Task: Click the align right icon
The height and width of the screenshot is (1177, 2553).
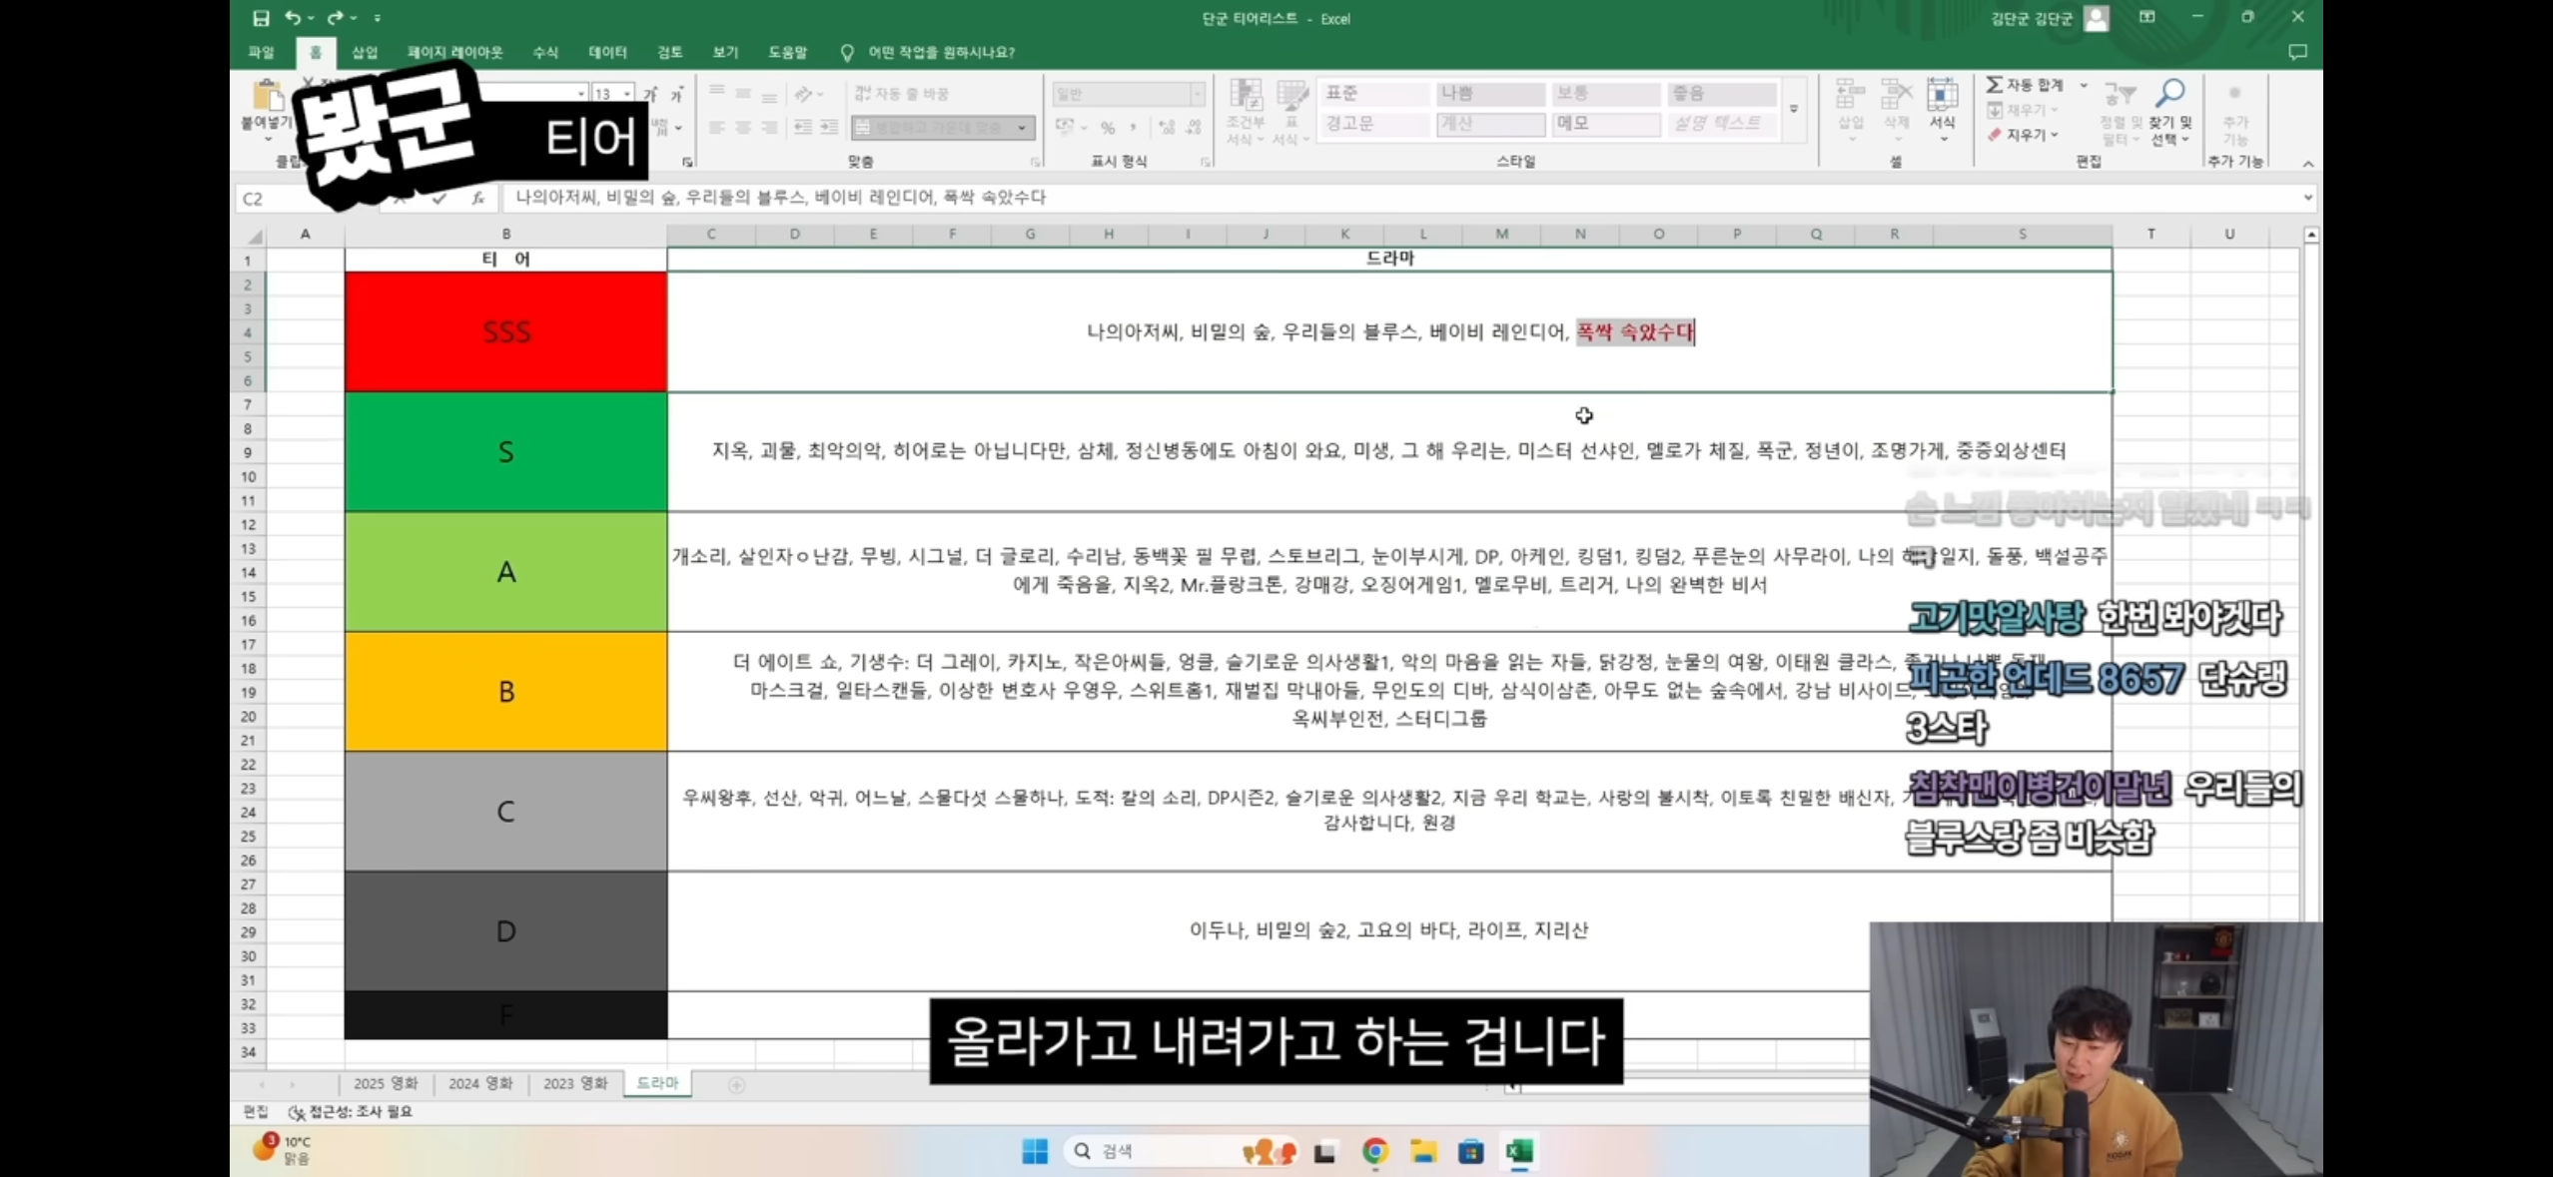Action: point(769,128)
